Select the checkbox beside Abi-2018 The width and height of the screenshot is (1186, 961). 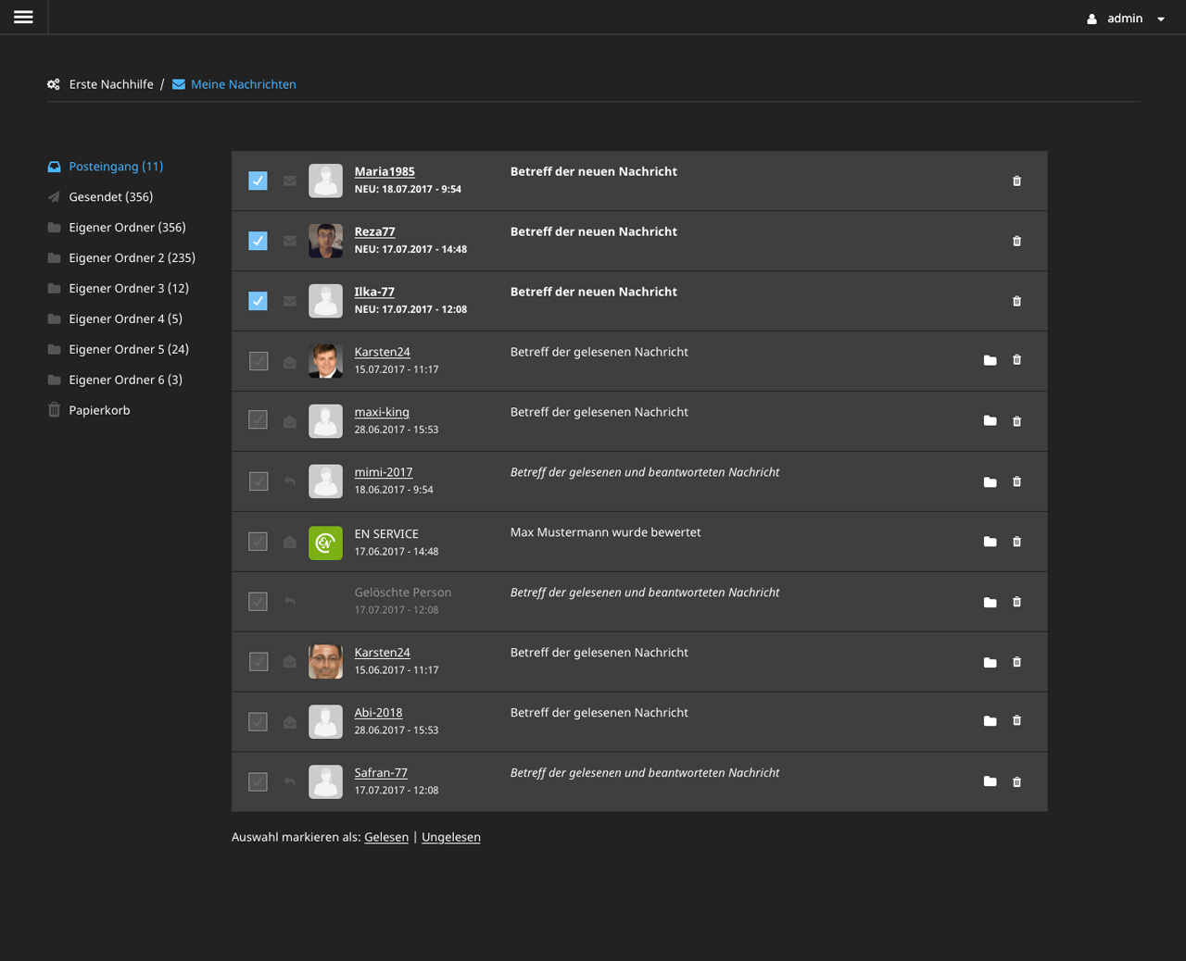257,721
